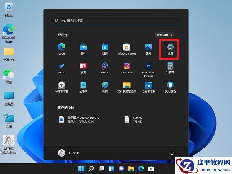Open Search from the taskbar
The height and width of the screenshot is (174, 232).
91,169
